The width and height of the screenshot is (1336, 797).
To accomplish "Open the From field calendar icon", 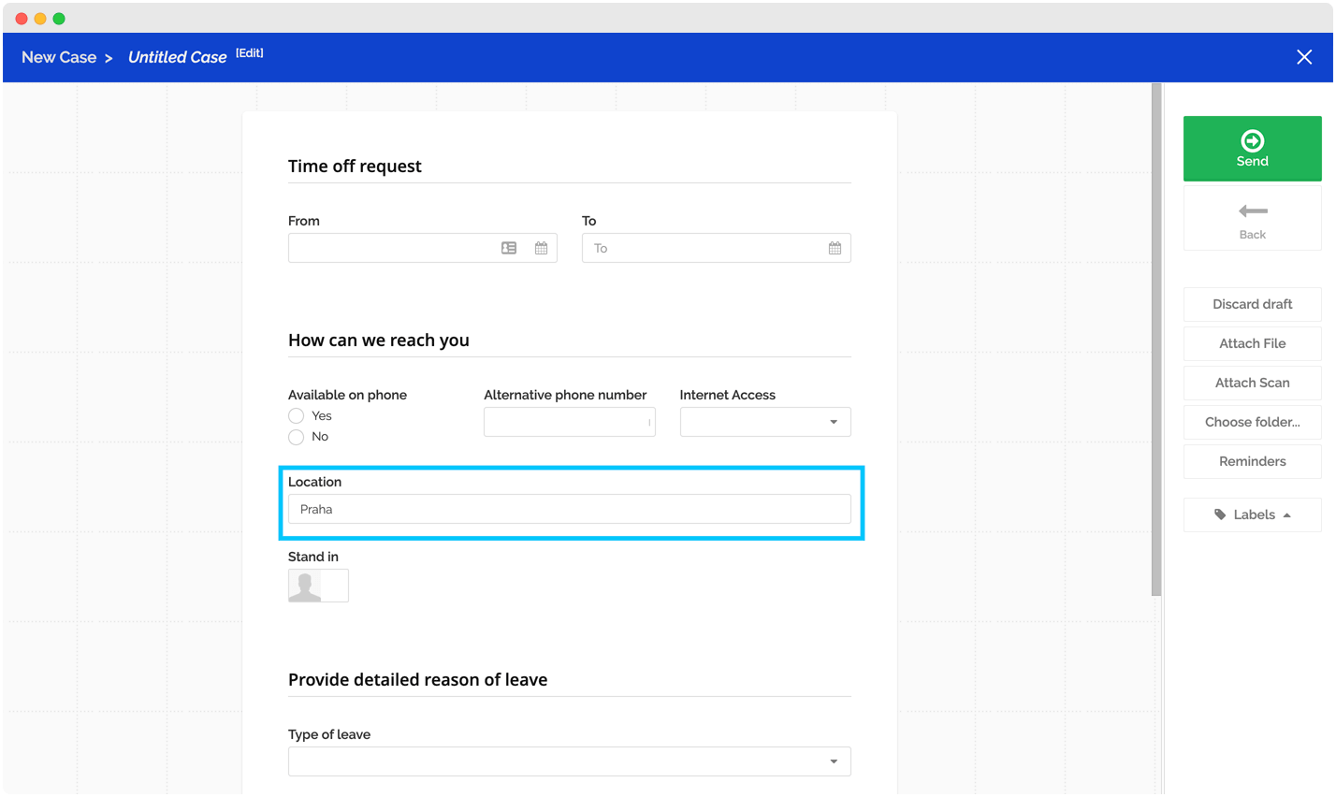I will [541, 248].
